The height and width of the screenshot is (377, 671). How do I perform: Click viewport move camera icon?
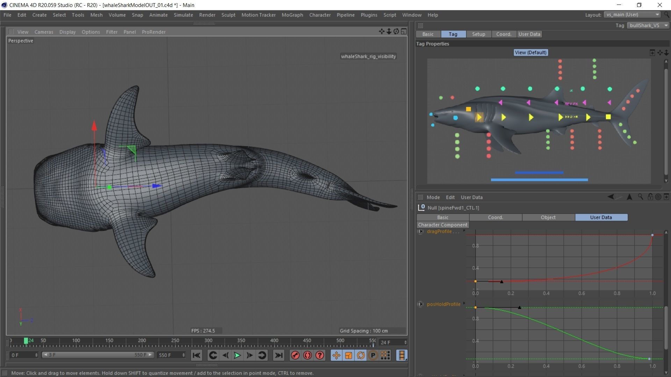(382, 31)
